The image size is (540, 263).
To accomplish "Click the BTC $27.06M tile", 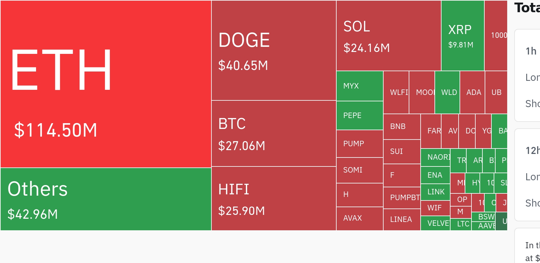I will pyautogui.click(x=274, y=133).
